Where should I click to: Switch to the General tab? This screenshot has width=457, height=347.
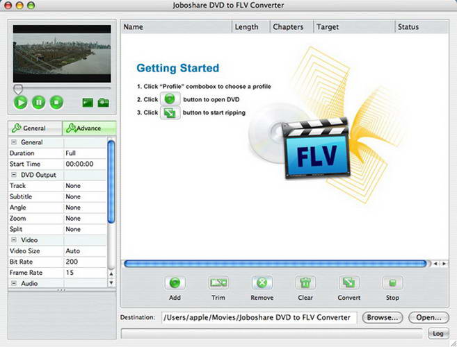click(35, 128)
